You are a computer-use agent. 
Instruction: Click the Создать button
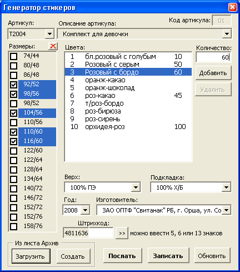point(73,256)
